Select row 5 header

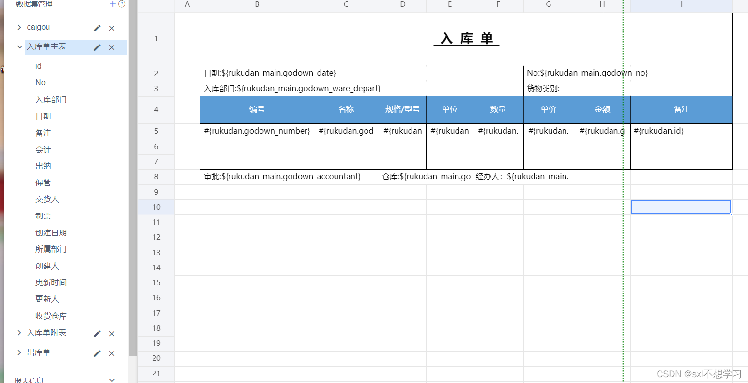click(156, 131)
